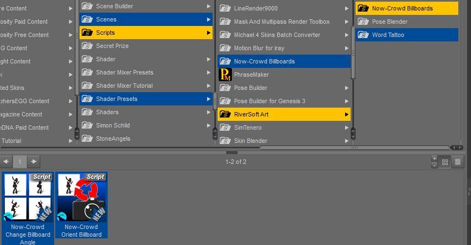Image resolution: width=471 pixels, height=245 pixels.
Task: Click the Light Content row in left column
Action: point(36,61)
